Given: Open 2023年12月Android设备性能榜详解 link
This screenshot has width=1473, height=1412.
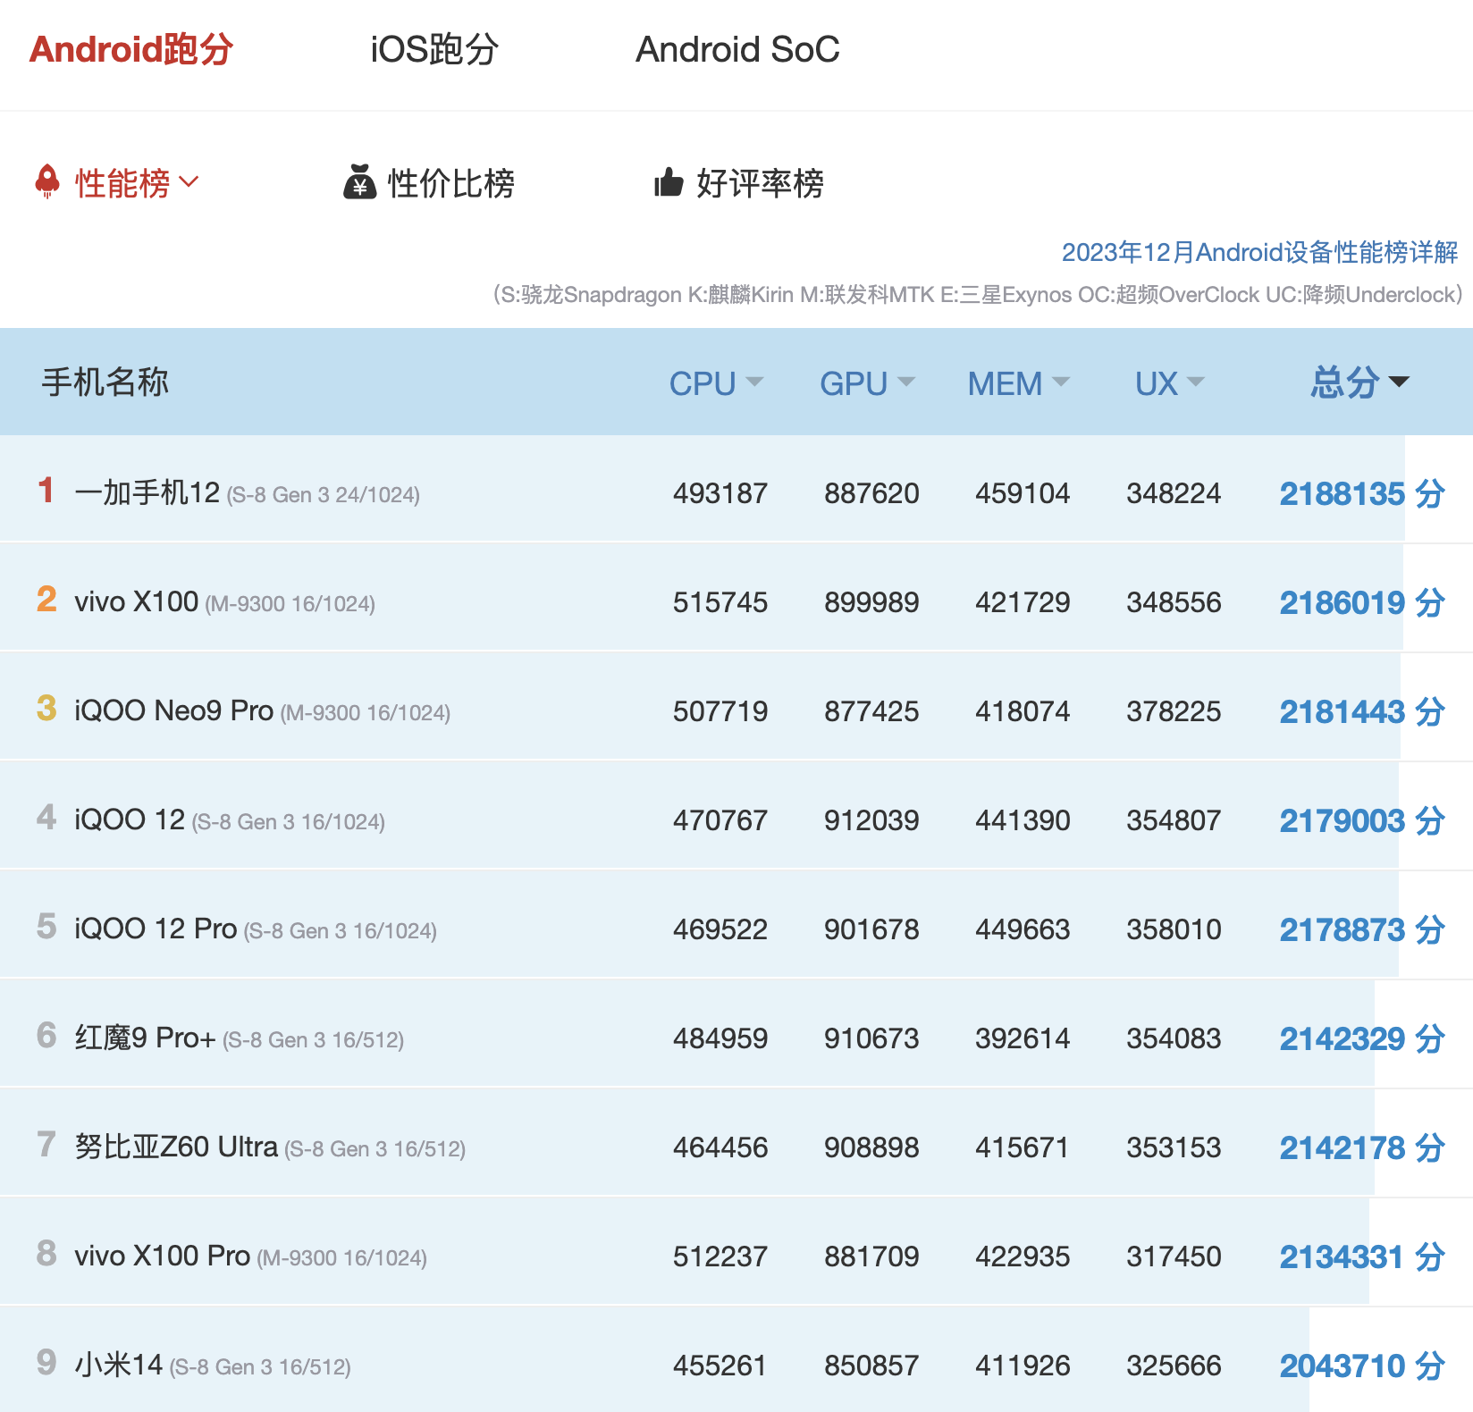Looking at the screenshot, I should click(1260, 252).
